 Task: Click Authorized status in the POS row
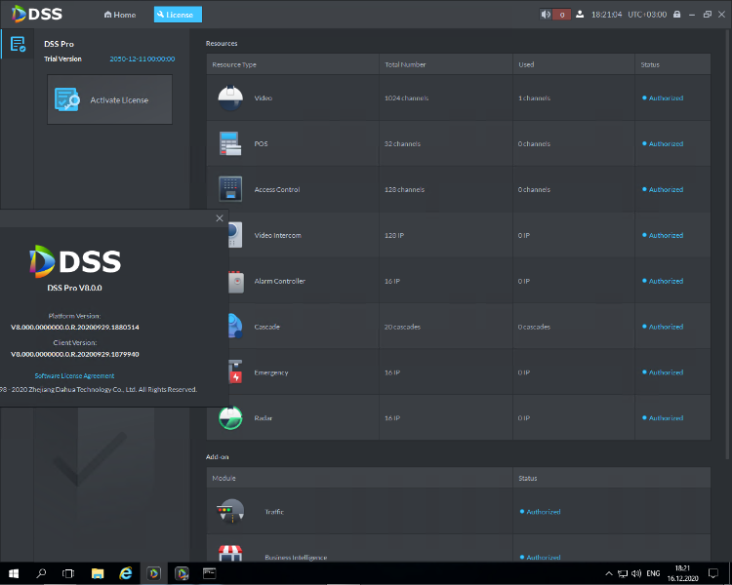tap(663, 143)
